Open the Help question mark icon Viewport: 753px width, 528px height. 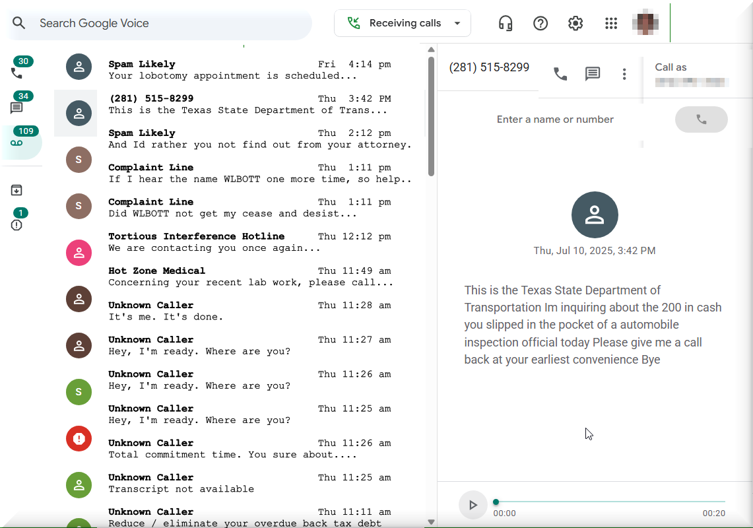(540, 24)
